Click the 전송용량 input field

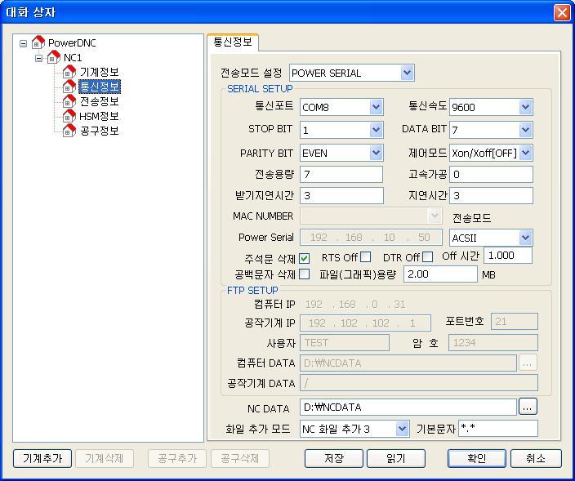(x=341, y=174)
